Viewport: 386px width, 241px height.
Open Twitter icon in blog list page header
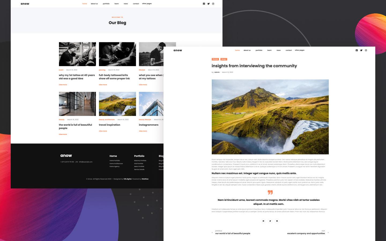click(x=209, y=4)
